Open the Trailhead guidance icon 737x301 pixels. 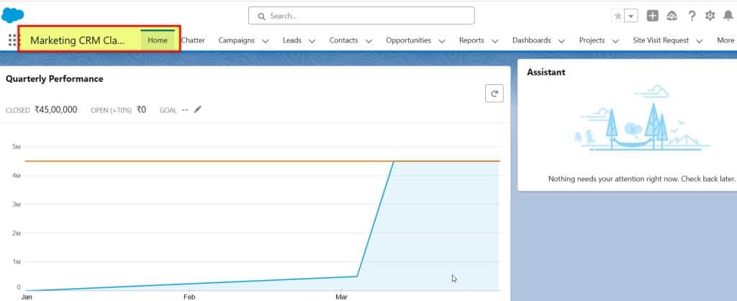(672, 16)
